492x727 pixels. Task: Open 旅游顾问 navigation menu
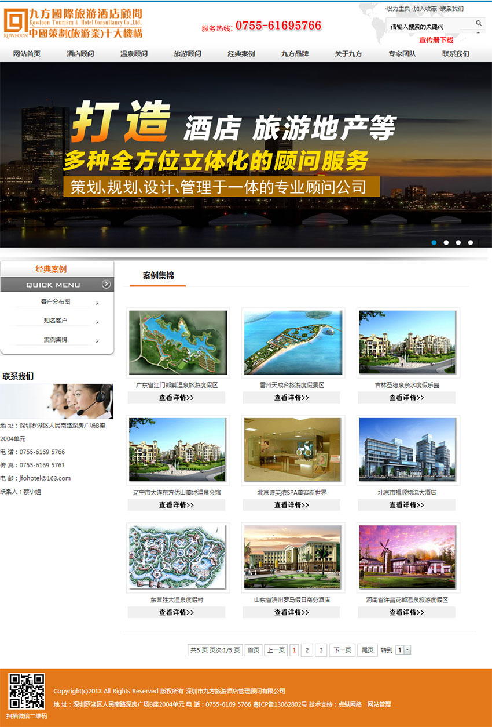188,54
